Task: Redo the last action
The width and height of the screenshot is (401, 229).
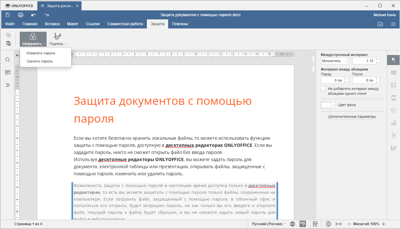Action: click(x=47, y=15)
